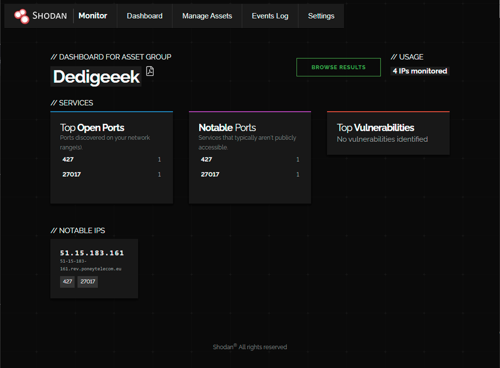Click the '4 IPs monitored' usage badge

(x=420, y=71)
